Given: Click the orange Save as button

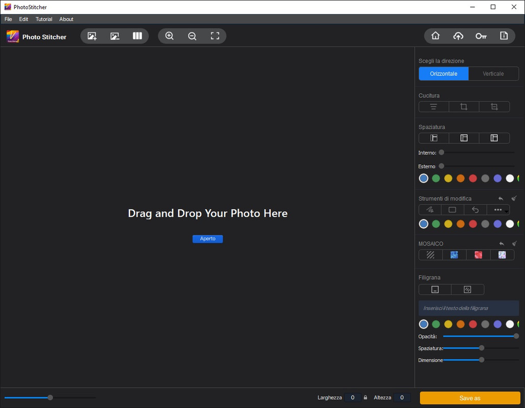Looking at the screenshot, I should [x=470, y=398].
